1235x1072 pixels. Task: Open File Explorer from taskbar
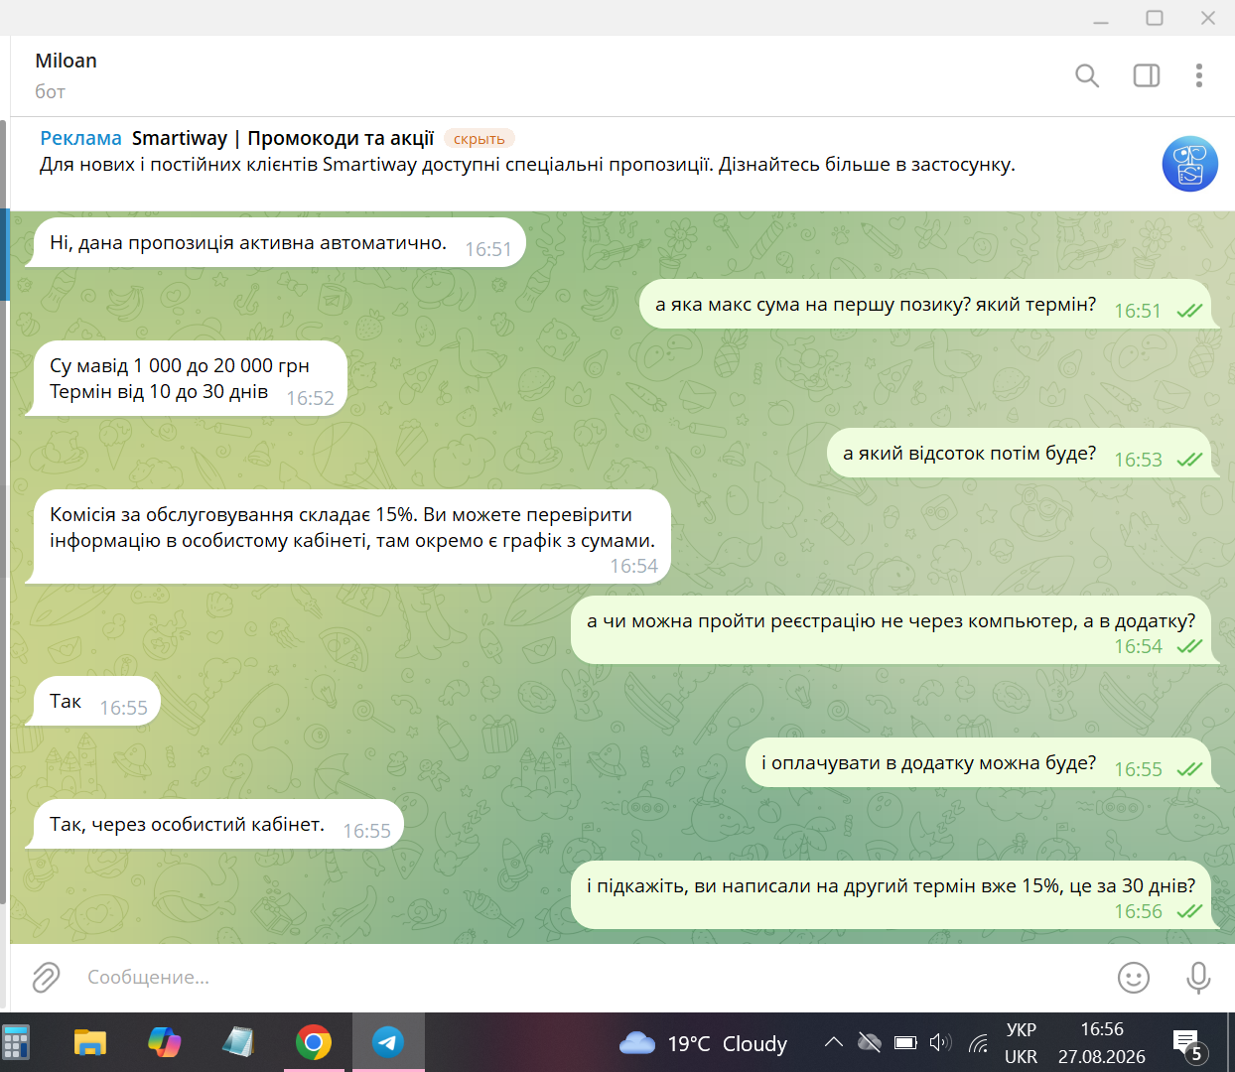click(90, 1043)
